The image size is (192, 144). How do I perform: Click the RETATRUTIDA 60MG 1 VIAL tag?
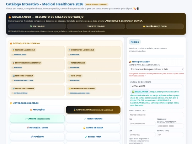click(22, 80)
